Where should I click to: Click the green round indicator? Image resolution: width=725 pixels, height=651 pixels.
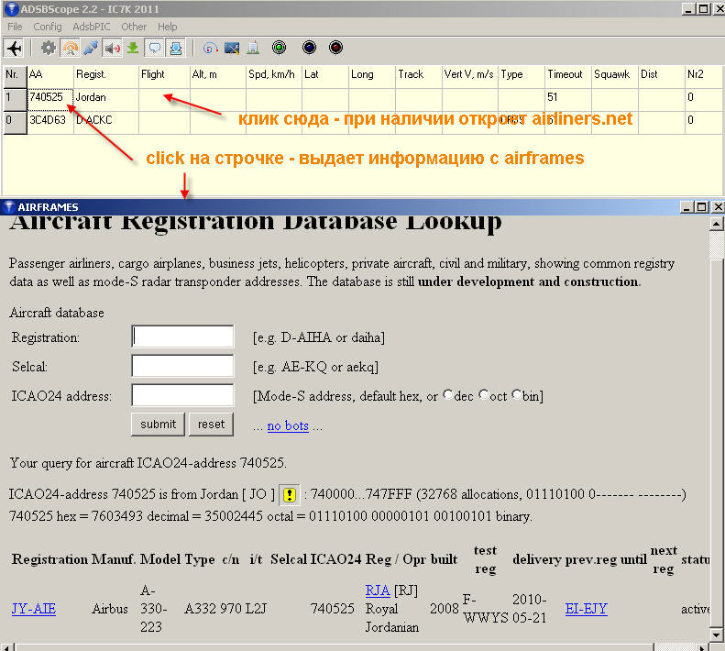(x=279, y=47)
